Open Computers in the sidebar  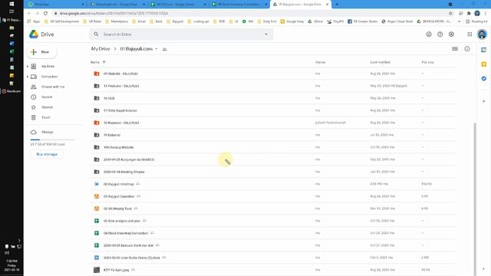point(49,77)
